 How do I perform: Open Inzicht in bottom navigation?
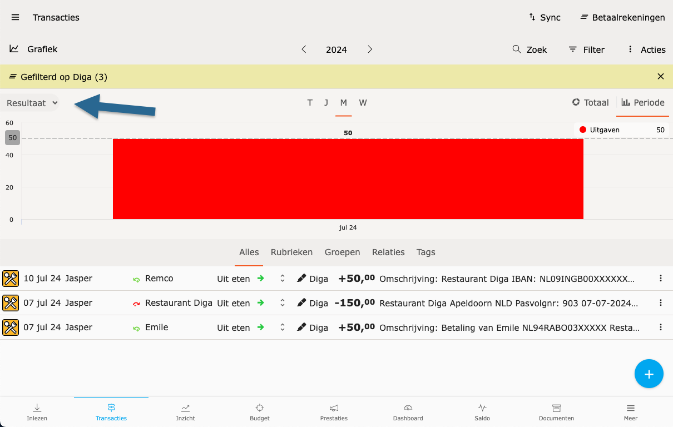click(x=185, y=412)
